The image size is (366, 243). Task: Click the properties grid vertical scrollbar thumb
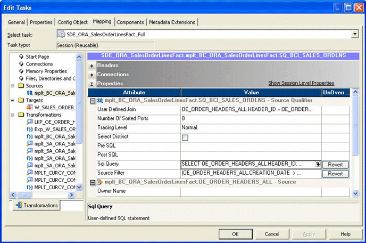click(x=355, y=126)
